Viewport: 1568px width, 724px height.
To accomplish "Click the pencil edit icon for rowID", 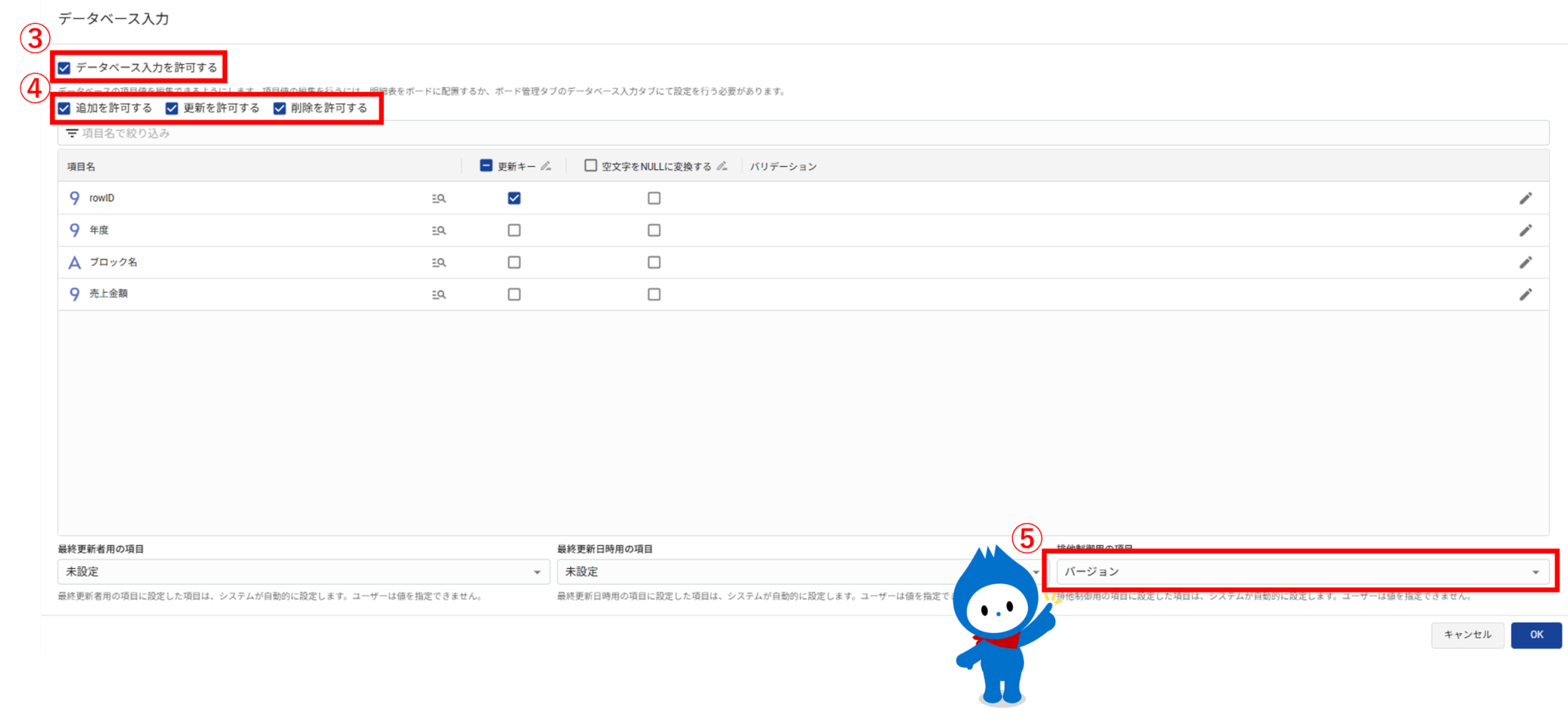I will click(1525, 199).
